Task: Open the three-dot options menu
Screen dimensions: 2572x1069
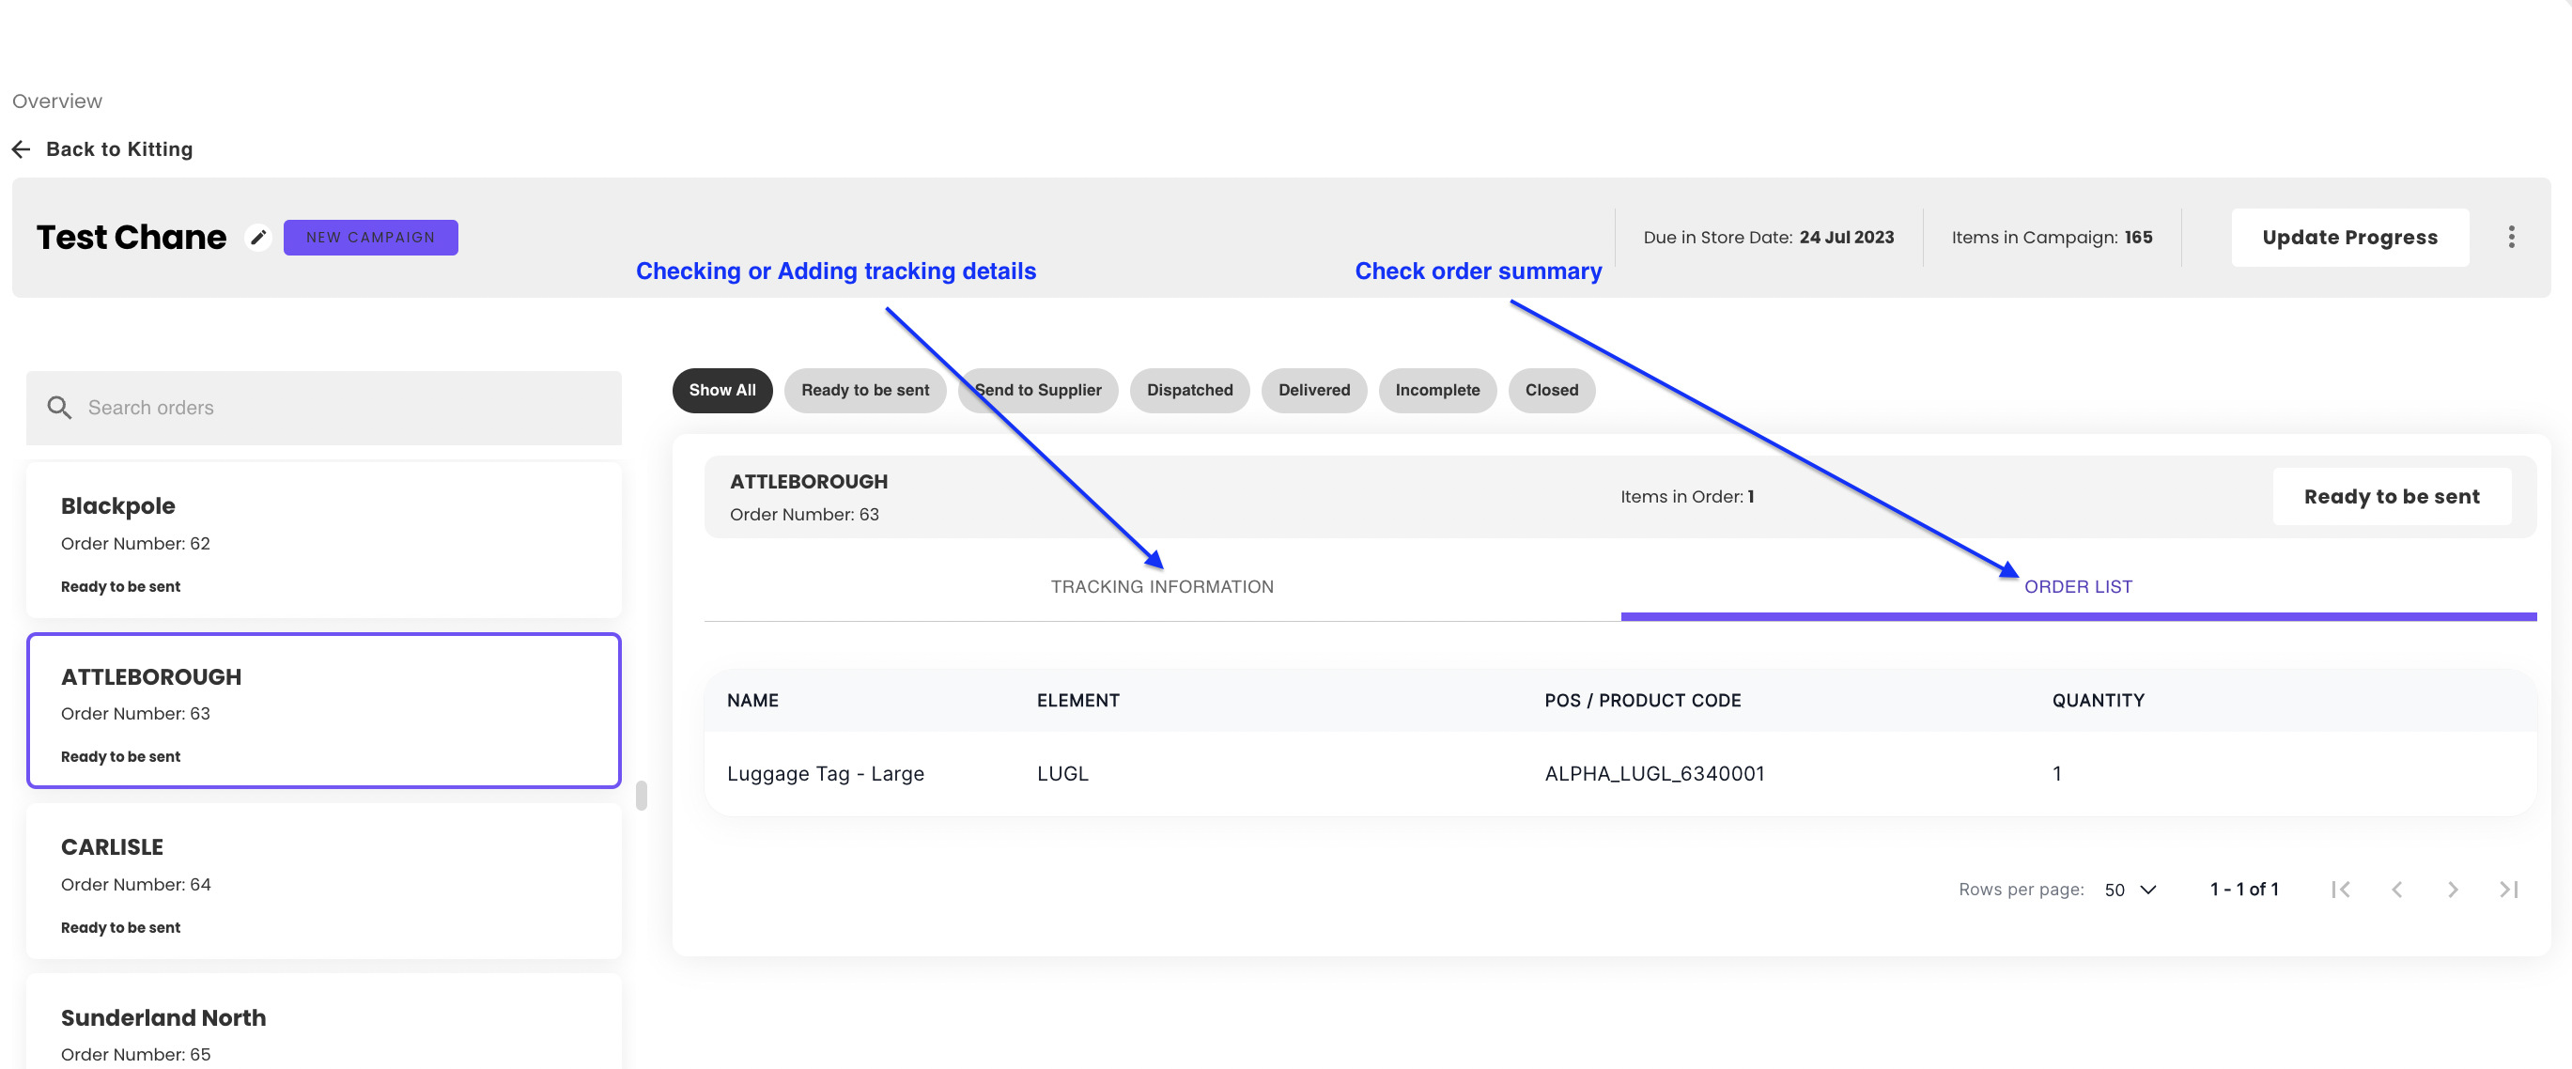Action: pyautogui.click(x=2510, y=238)
